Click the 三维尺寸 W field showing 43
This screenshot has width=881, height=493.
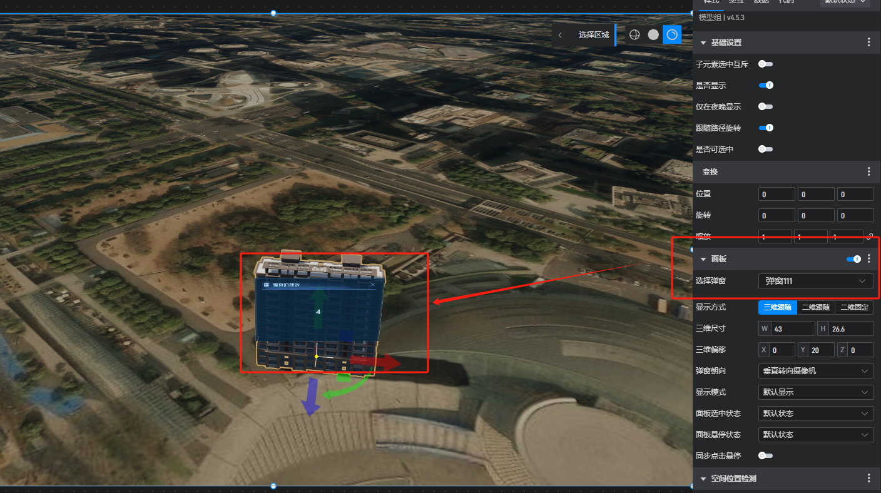787,328
